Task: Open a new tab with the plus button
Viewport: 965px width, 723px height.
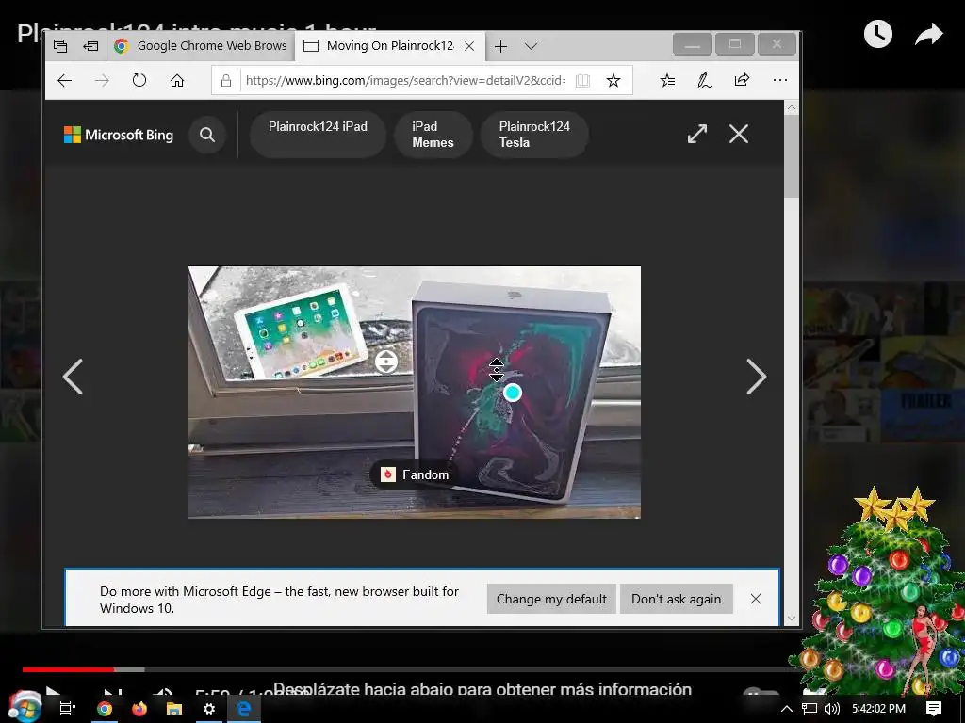Action: (501, 46)
